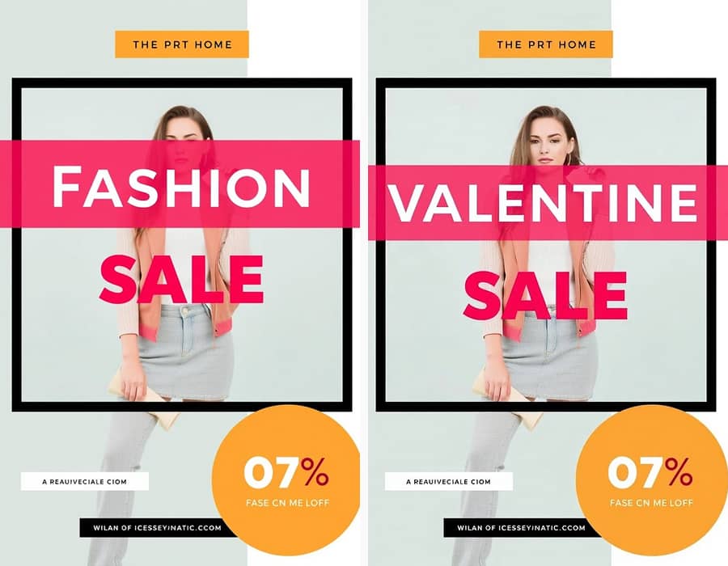Select the FASHION headline text

tap(181, 187)
